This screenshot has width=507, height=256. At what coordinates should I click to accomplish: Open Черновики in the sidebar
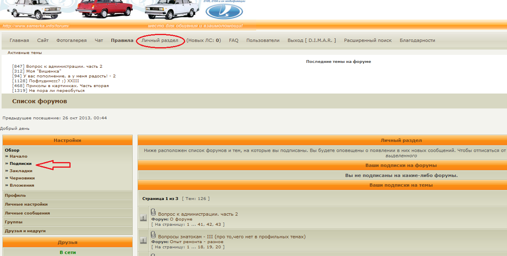[22, 178]
